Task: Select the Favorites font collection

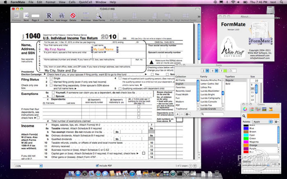Action: pyautogui.click(x=180, y=87)
